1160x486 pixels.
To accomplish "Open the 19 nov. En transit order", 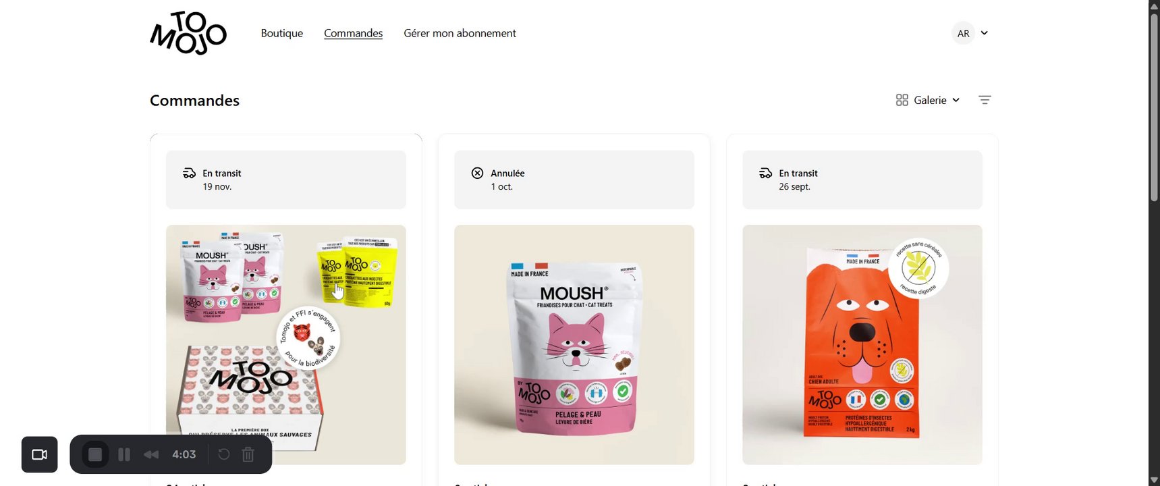I will click(x=286, y=180).
